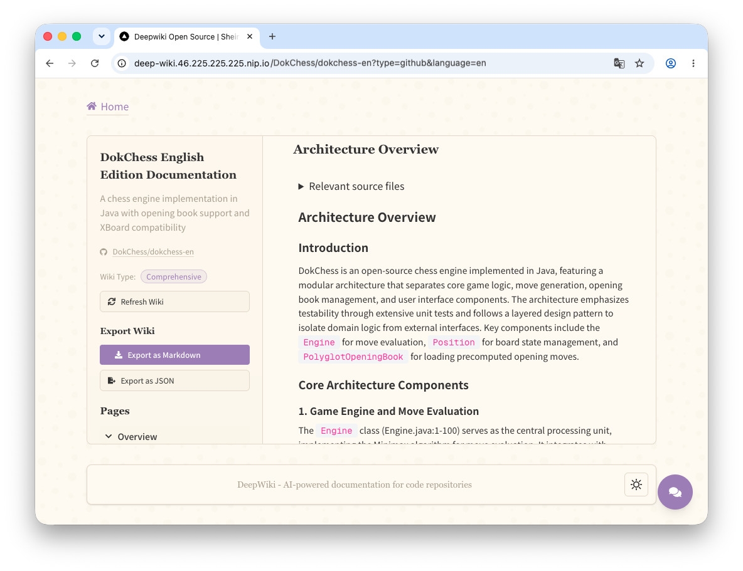Open the browser profile icon
Image resolution: width=743 pixels, height=571 pixels.
pyautogui.click(x=670, y=63)
